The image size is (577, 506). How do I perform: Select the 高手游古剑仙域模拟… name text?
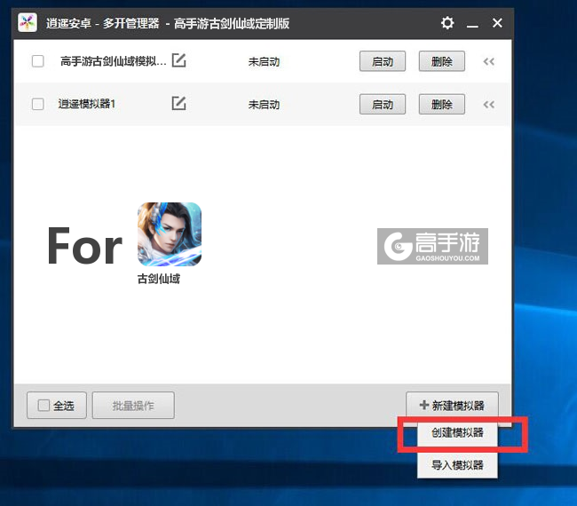pos(114,61)
